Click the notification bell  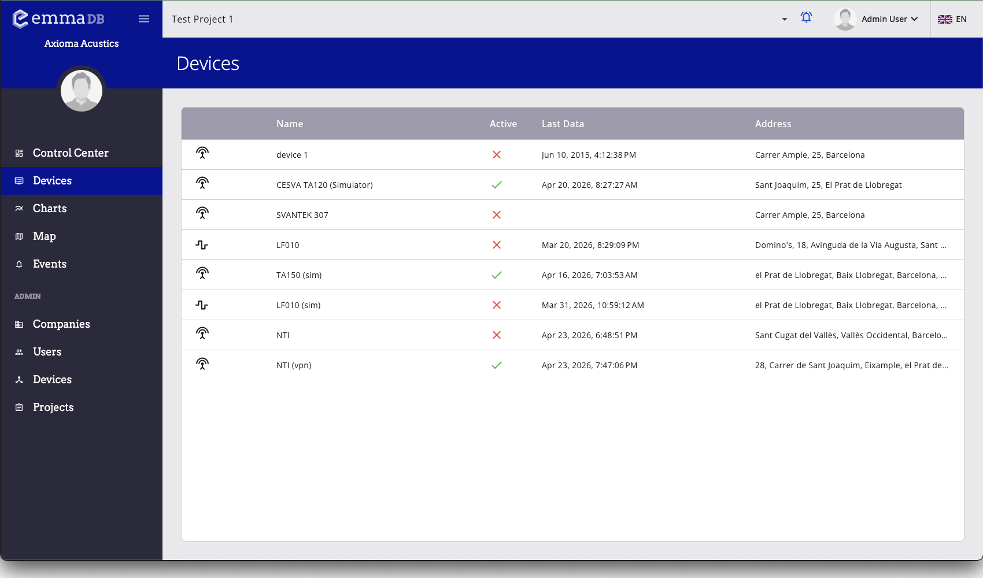point(806,18)
